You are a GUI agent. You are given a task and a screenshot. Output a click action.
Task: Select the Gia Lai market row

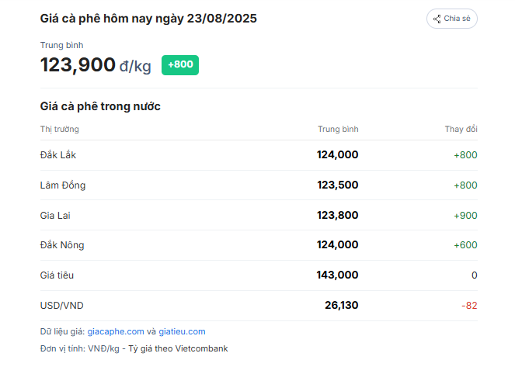[x=259, y=216]
